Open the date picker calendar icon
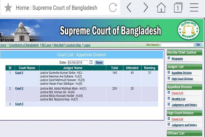 tap(91, 62)
